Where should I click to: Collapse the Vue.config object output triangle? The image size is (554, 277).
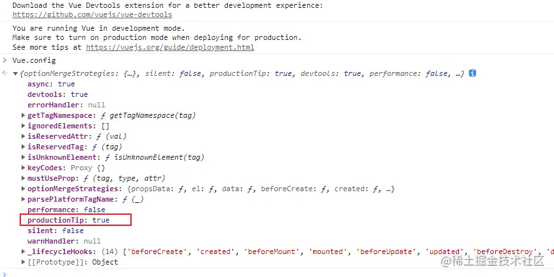click(x=15, y=74)
